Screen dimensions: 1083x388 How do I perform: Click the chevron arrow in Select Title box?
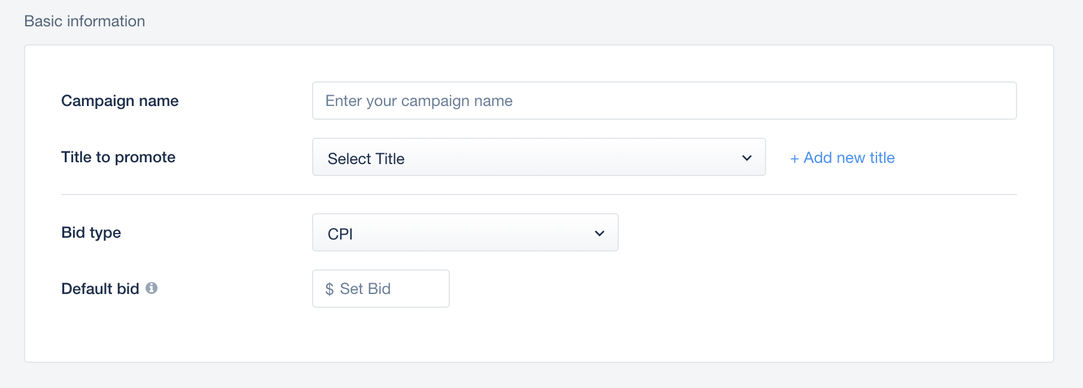pos(747,158)
